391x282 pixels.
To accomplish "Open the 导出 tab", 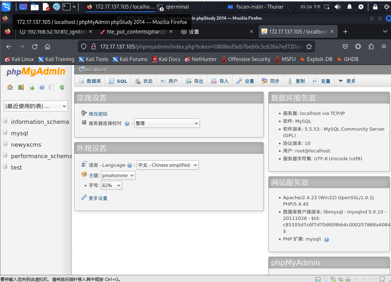I will point(194,81).
